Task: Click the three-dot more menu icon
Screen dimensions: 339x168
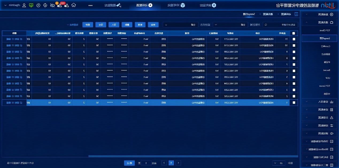Action: (x=90, y=5)
